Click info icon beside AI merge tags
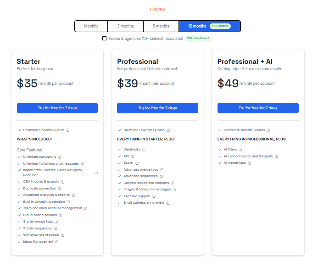 pyautogui.click(x=249, y=163)
